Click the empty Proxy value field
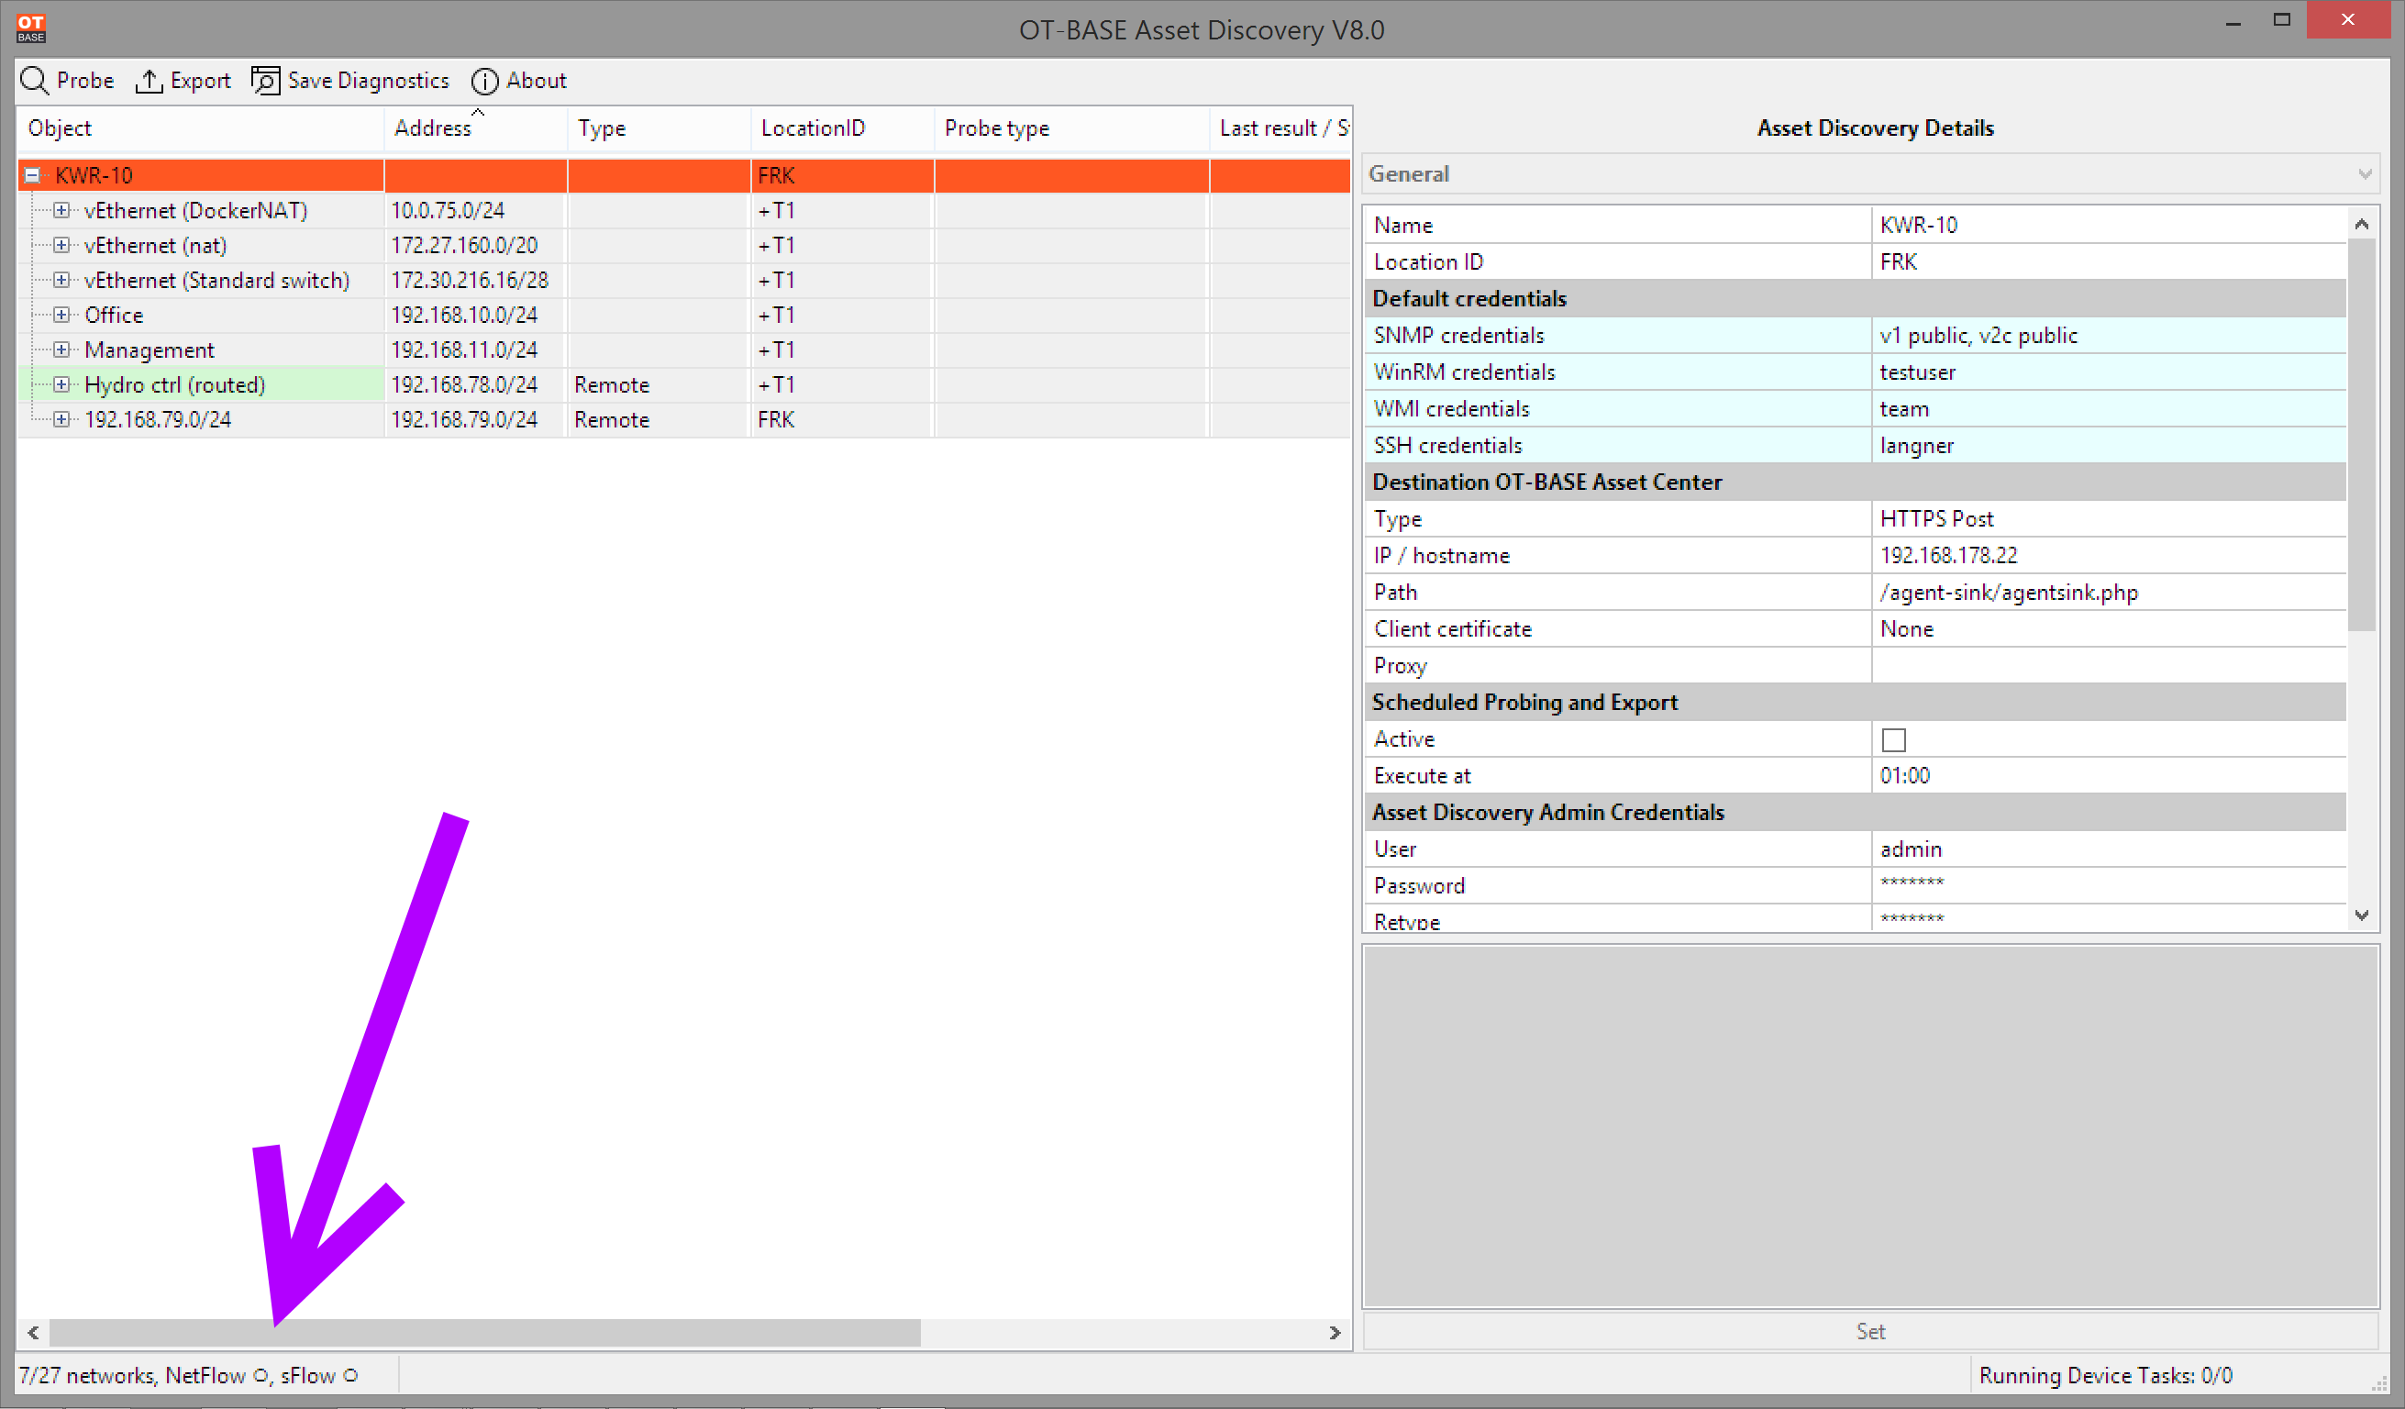 [x=2109, y=665]
